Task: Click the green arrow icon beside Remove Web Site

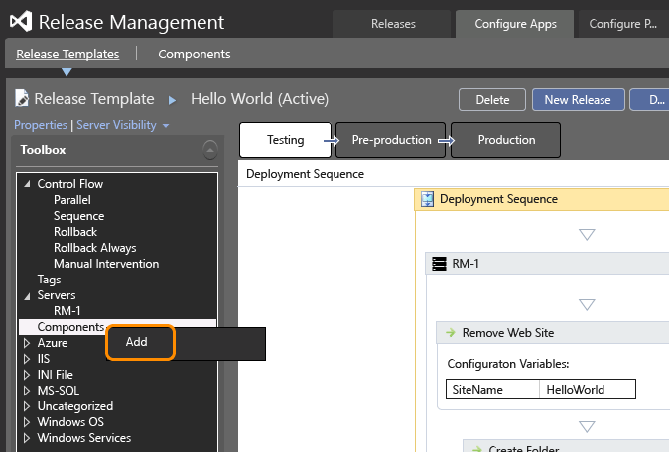Action: pyautogui.click(x=451, y=332)
